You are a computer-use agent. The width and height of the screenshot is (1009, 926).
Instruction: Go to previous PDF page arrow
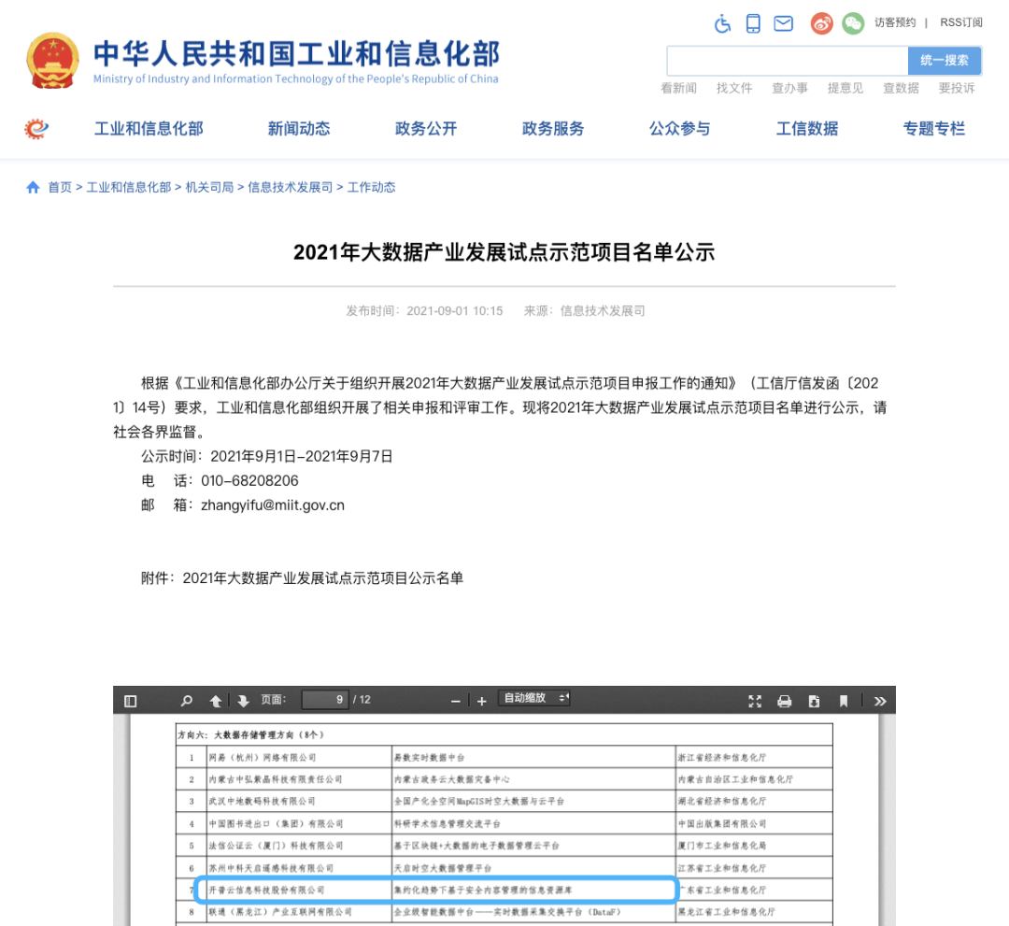coord(216,701)
